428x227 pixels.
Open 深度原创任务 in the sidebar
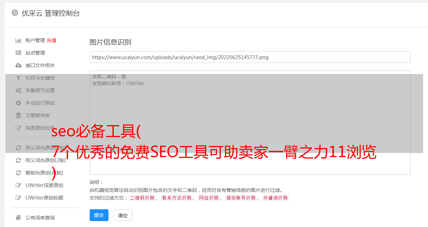click(40, 128)
